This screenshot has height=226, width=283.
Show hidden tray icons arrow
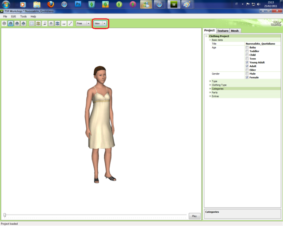[243, 4]
